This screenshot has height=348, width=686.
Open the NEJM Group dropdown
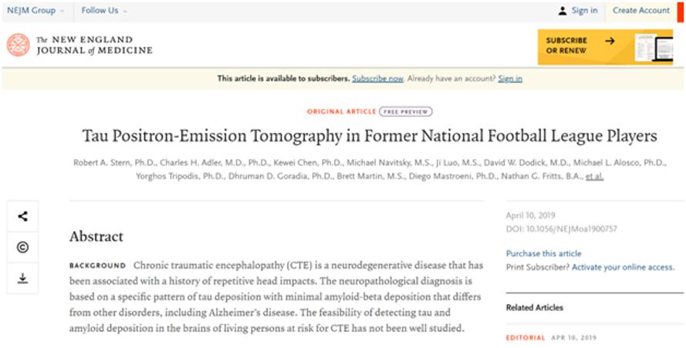(x=35, y=11)
